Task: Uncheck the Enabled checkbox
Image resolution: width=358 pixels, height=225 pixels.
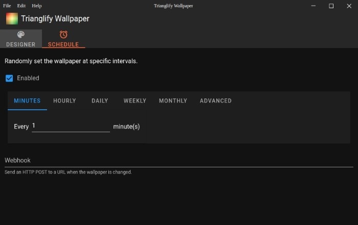Action: [9, 78]
